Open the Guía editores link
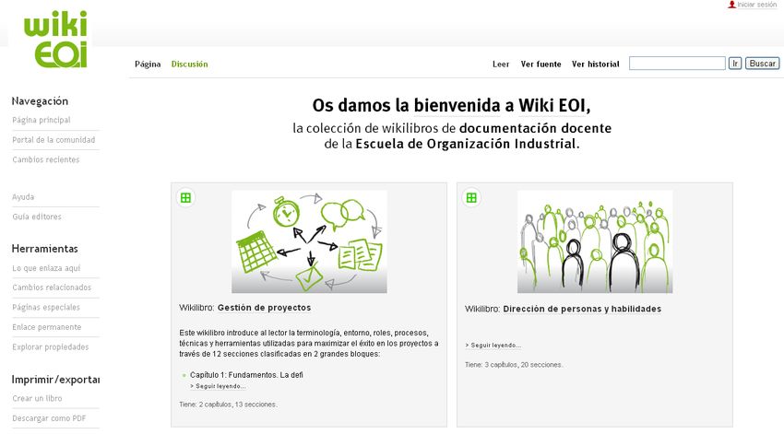 pos(37,217)
